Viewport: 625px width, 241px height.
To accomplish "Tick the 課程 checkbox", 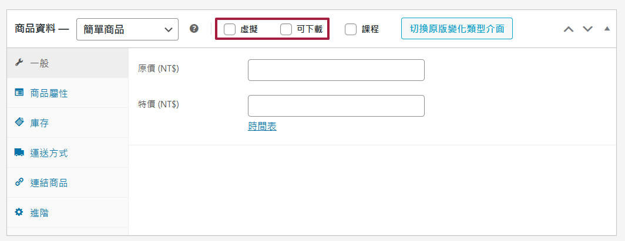I will (351, 29).
